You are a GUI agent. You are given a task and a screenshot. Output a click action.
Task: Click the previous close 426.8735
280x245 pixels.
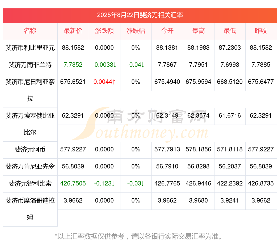(x=261, y=183)
